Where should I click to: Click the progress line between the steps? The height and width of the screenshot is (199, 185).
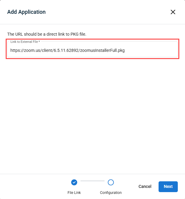(92, 181)
